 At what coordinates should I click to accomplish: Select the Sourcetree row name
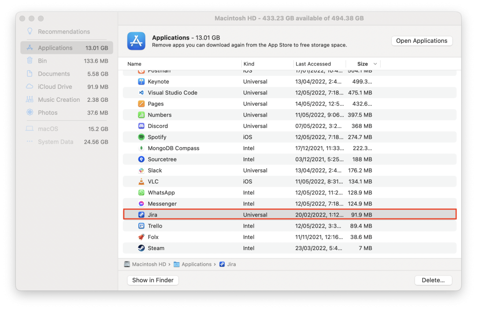pos(162,159)
